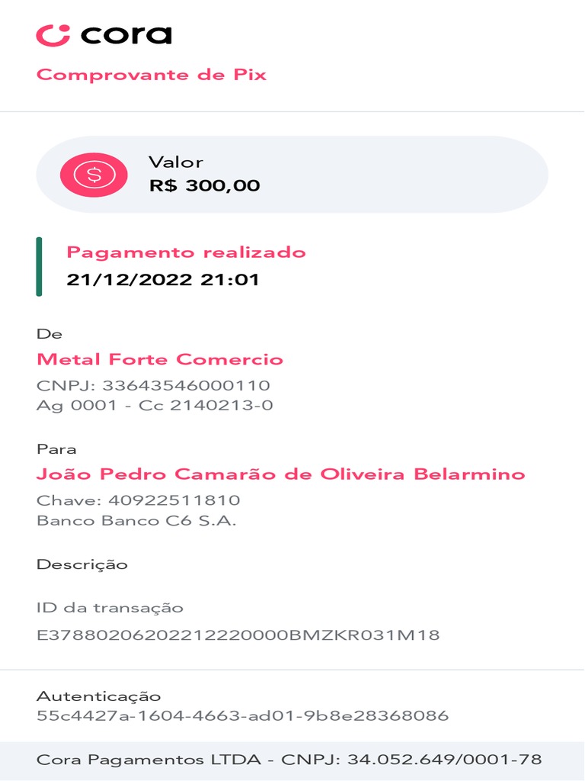This screenshot has height=781, width=585.
Task: Select the transaction ID code starting E3788
Action: (238, 635)
